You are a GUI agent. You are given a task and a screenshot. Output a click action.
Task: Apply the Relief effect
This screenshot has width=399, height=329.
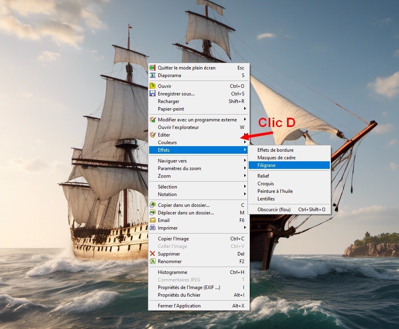coord(289,176)
